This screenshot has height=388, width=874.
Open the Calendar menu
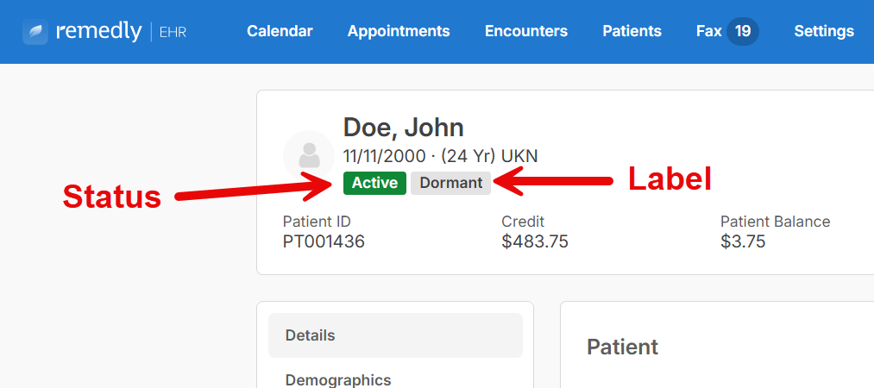tap(280, 31)
